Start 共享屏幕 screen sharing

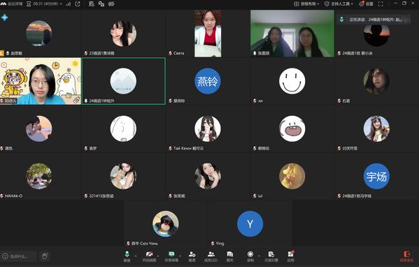click(x=171, y=256)
